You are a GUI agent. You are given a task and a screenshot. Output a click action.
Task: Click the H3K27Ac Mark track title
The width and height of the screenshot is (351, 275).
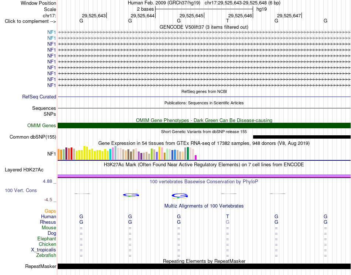pos(204,165)
